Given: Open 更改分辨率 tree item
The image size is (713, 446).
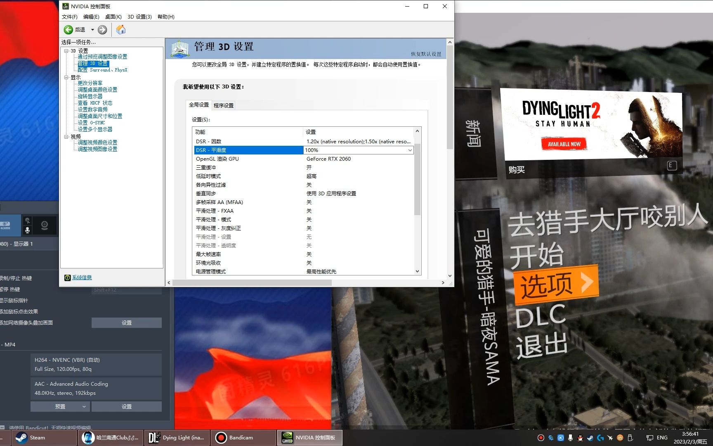Looking at the screenshot, I should click(90, 83).
